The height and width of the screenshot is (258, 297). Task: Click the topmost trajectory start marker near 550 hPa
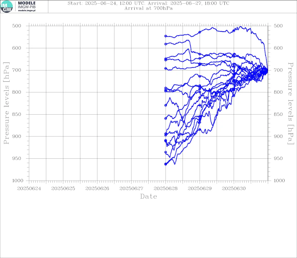click(166, 36)
